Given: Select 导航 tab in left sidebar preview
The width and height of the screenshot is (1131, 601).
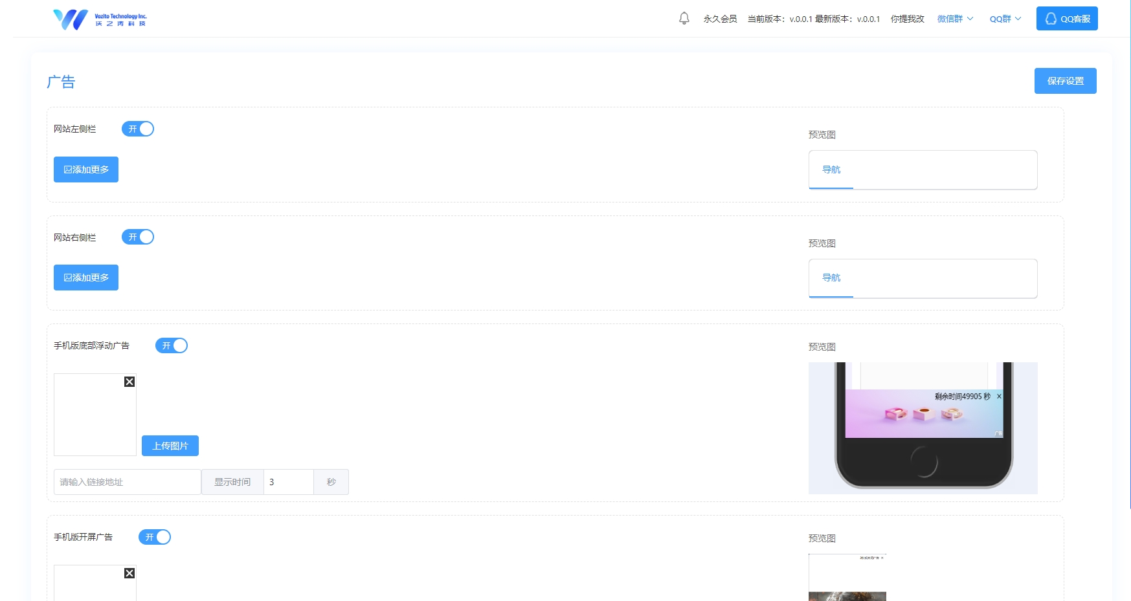Looking at the screenshot, I should click(831, 169).
